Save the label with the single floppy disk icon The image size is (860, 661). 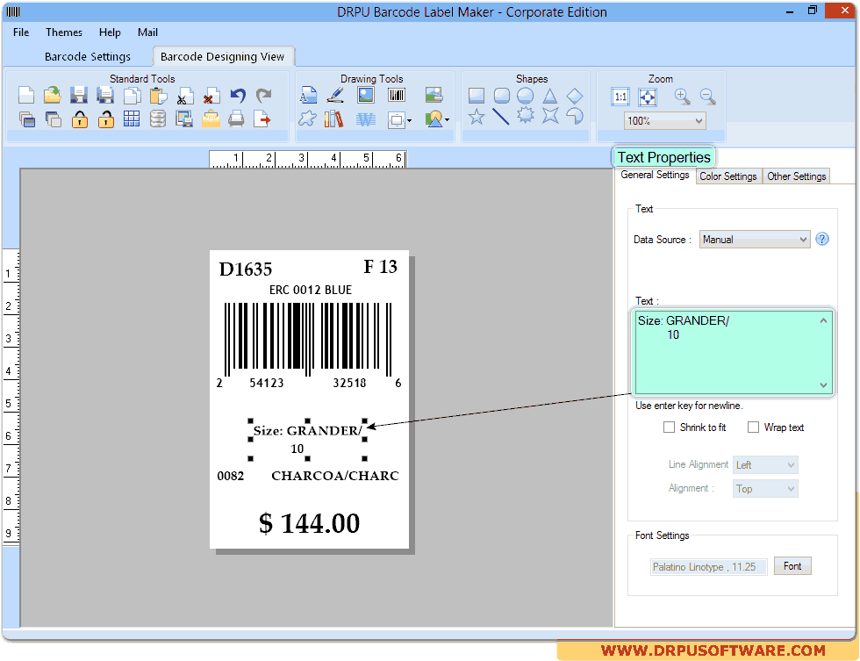pyautogui.click(x=79, y=96)
